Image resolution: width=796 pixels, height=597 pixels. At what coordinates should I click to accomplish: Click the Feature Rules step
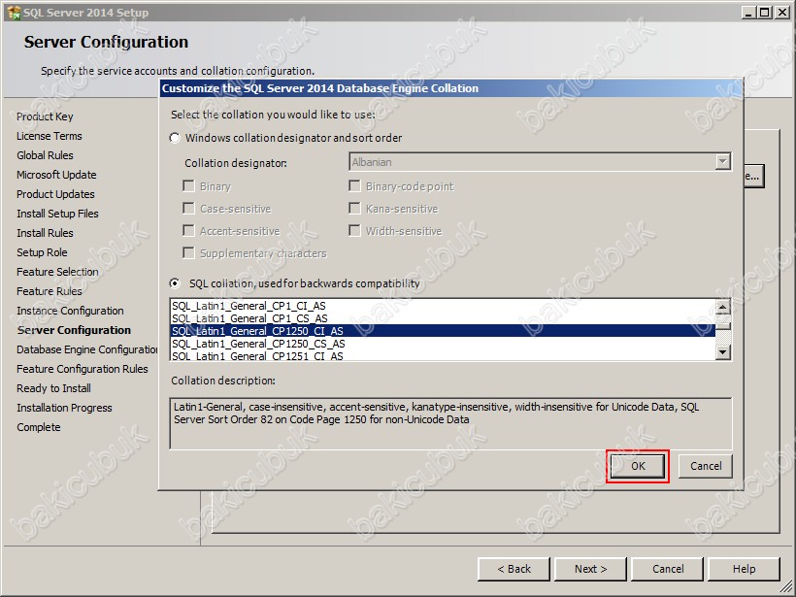50,291
